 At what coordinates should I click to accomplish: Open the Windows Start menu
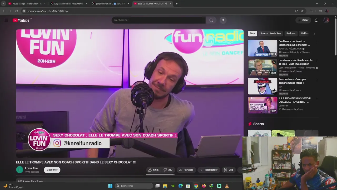pos(110,186)
